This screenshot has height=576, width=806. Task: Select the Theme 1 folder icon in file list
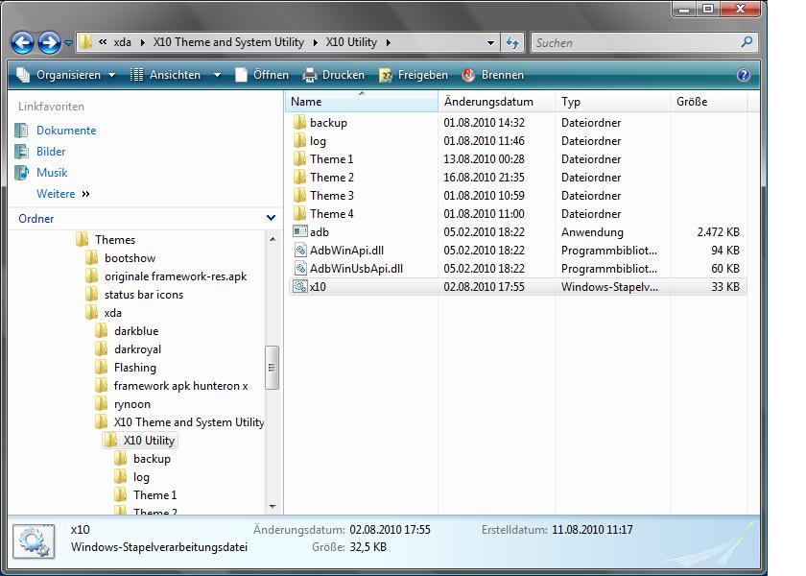click(299, 159)
